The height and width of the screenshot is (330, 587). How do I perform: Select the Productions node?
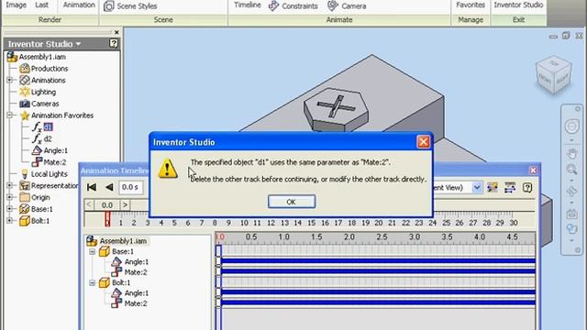pos(50,69)
